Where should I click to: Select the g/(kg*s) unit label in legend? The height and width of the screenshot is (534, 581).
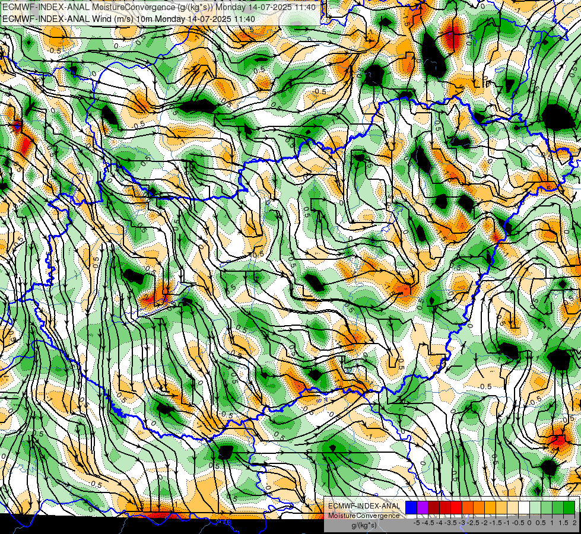point(364,526)
